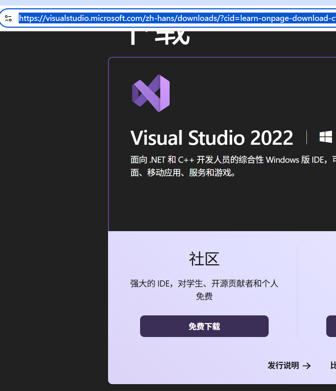Click the Windows logo icon beside Visual Studio 2022
336x391 pixels.
click(326, 137)
